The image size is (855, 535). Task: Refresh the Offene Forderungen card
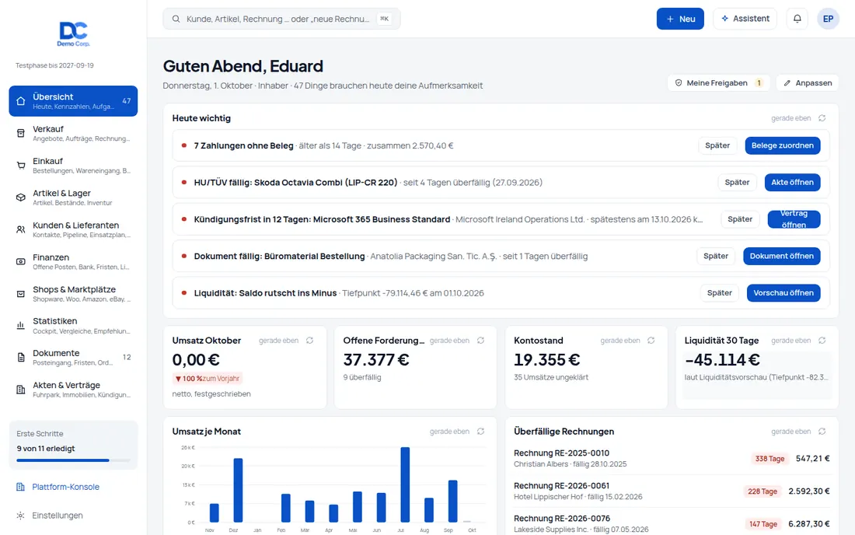click(x=480, y=341)
